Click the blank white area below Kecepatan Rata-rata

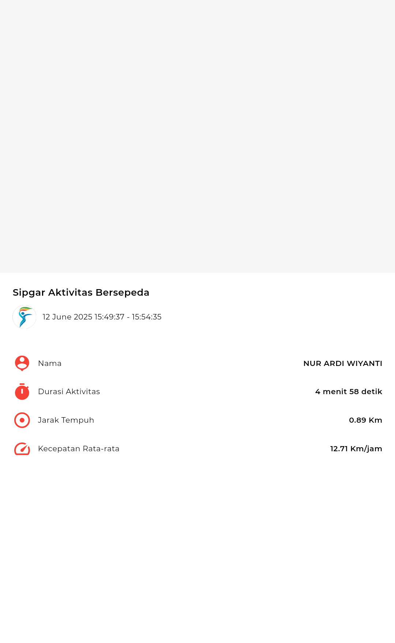point(197,549)
